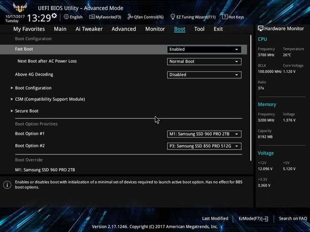Click Memory voltage value 1.376 V
The height and width of the screenshot is (232, 310).
point(289,120)
